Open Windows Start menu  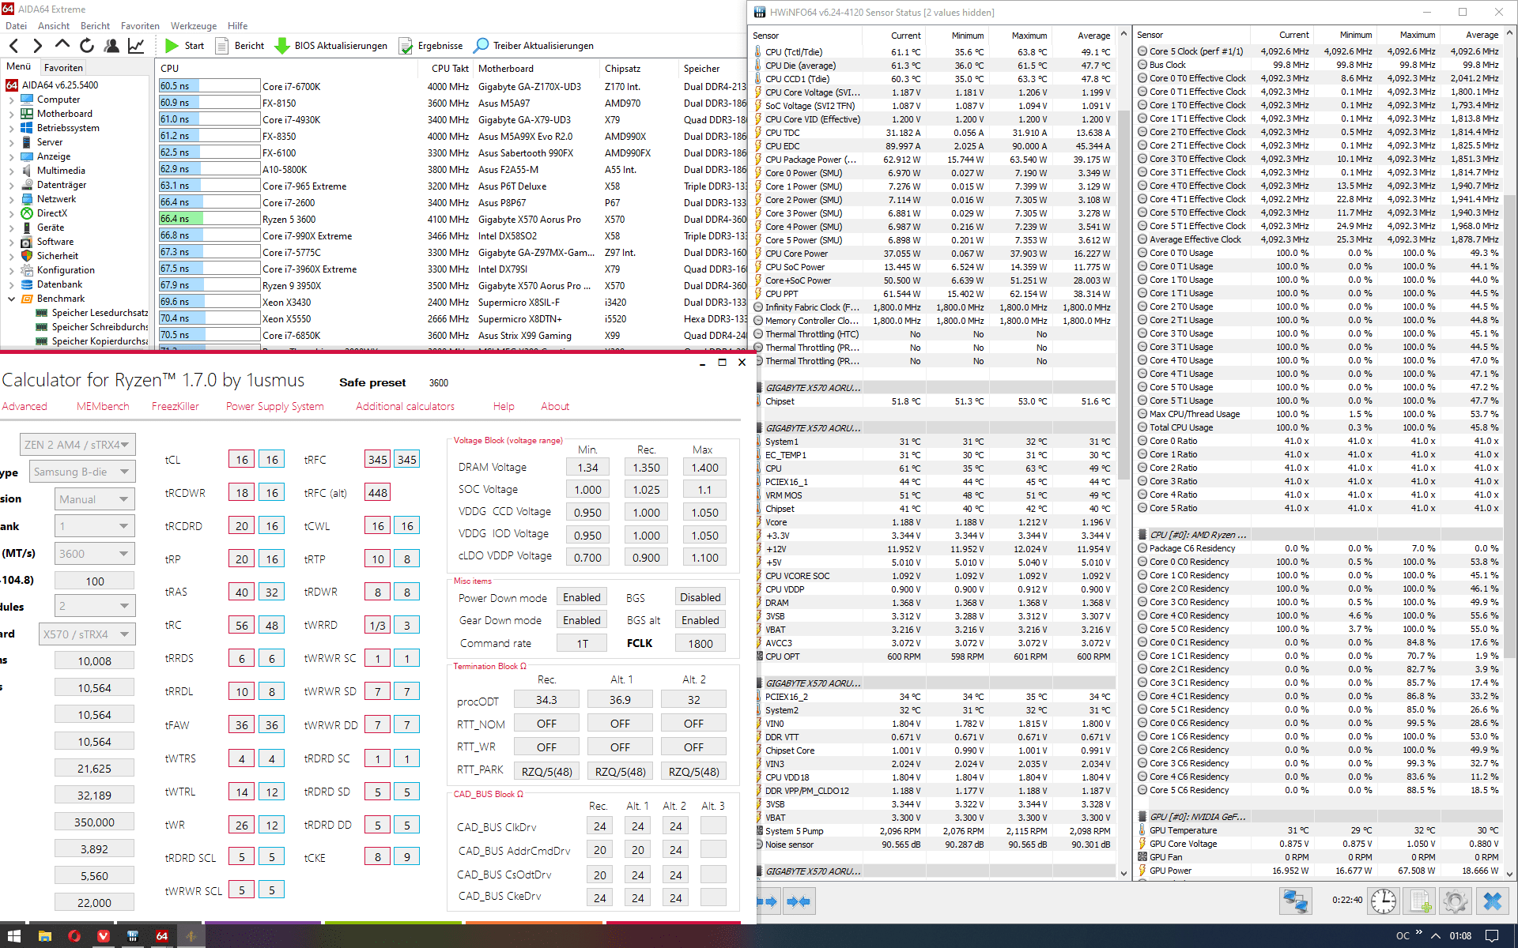[x=14, y=935]
